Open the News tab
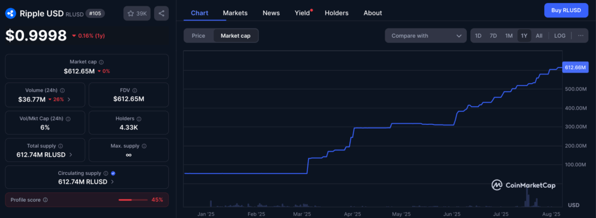596x218 pixels. click(271, 13)
